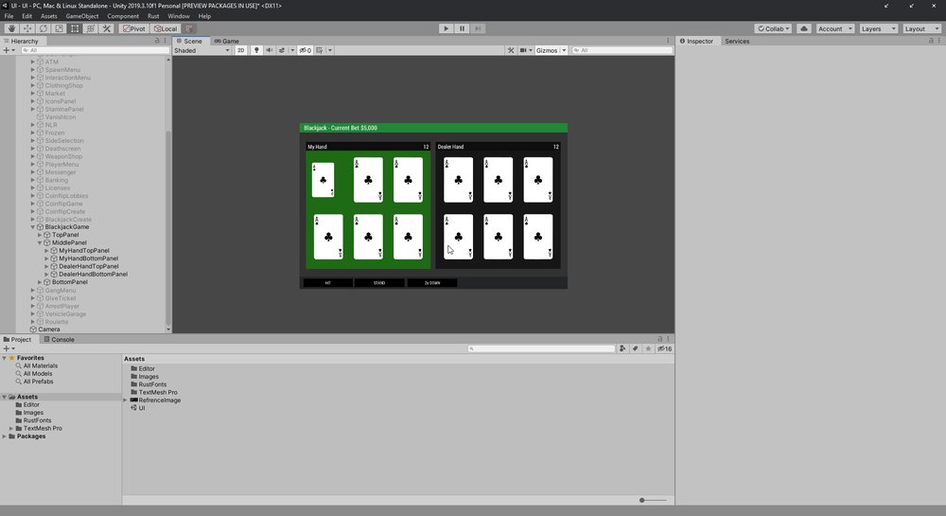Open the Shaded draw mode dropdown

pos(201,50)
